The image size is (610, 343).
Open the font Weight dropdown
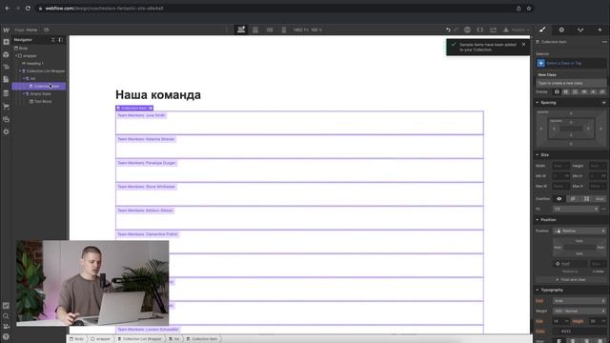click(x=579, y=312)
